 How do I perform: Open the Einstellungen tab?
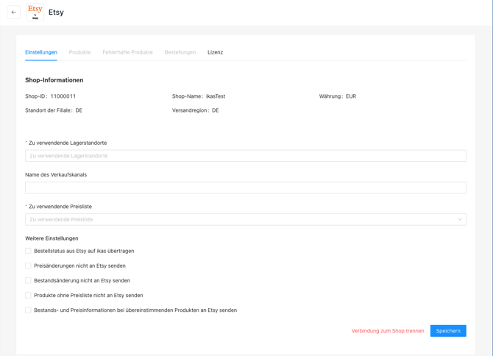[41, 52]
